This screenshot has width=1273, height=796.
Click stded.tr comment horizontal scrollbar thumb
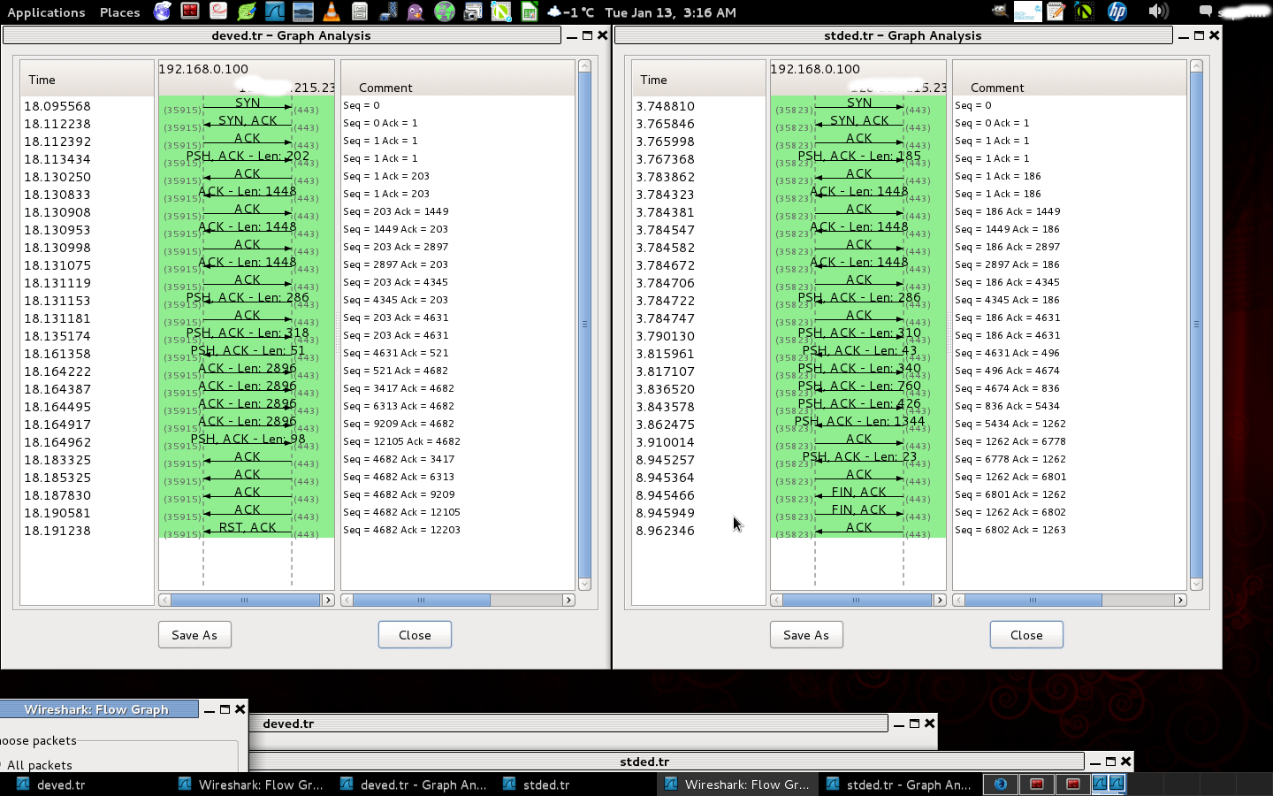point(1033,601)
